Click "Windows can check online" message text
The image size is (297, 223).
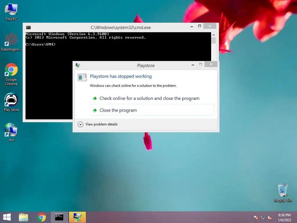pos(133,86)
